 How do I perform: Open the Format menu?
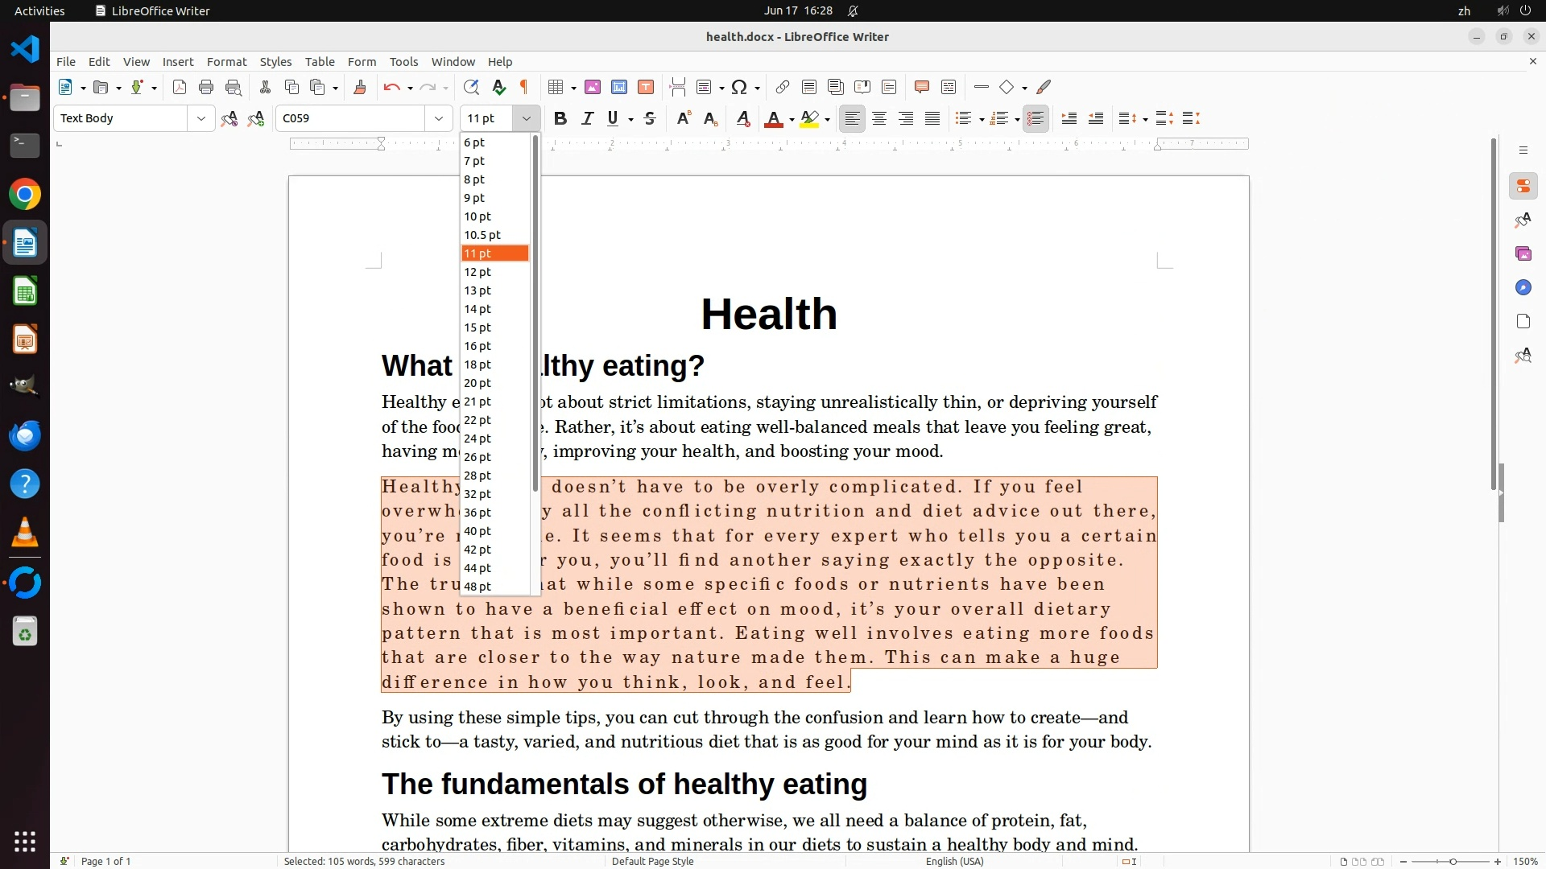tap(226, 62)
